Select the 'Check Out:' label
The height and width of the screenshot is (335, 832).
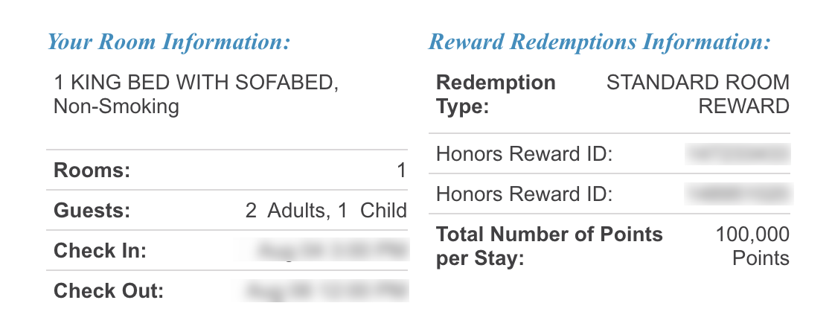(x=109, y=291)
